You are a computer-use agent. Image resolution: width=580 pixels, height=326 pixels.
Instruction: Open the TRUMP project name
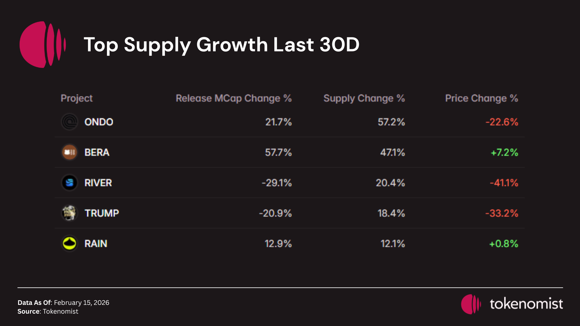click(x=102, y=213)
